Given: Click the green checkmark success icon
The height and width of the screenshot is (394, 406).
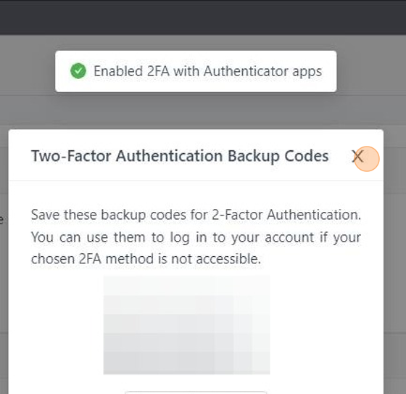Looking at the screenshot, I should click(78, 71).
